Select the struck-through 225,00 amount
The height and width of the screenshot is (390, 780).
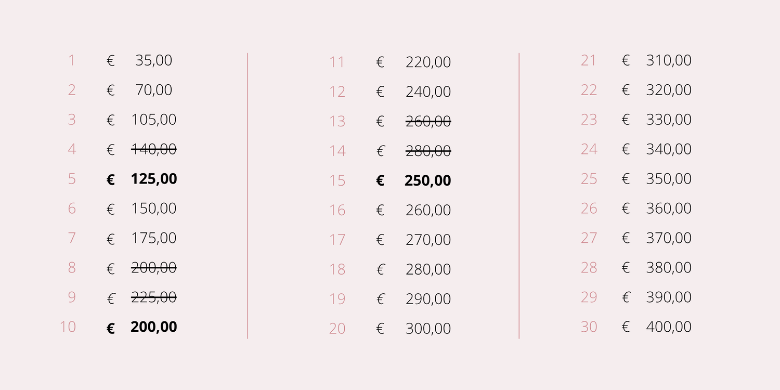pos(154,298)
